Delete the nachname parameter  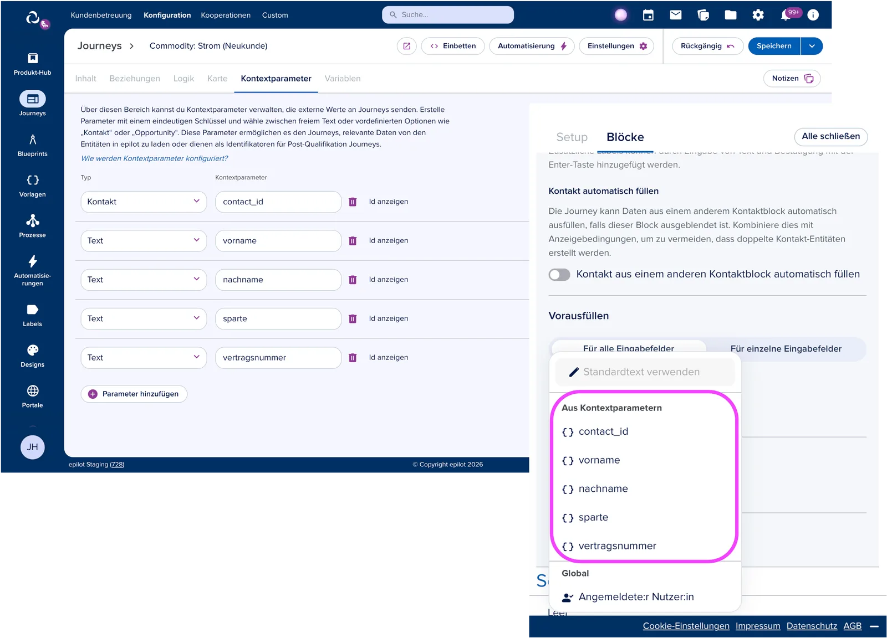point(353,280)
